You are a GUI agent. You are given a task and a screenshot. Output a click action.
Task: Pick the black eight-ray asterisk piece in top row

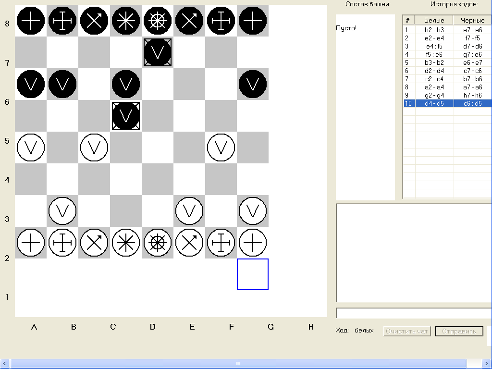point(126,21)
